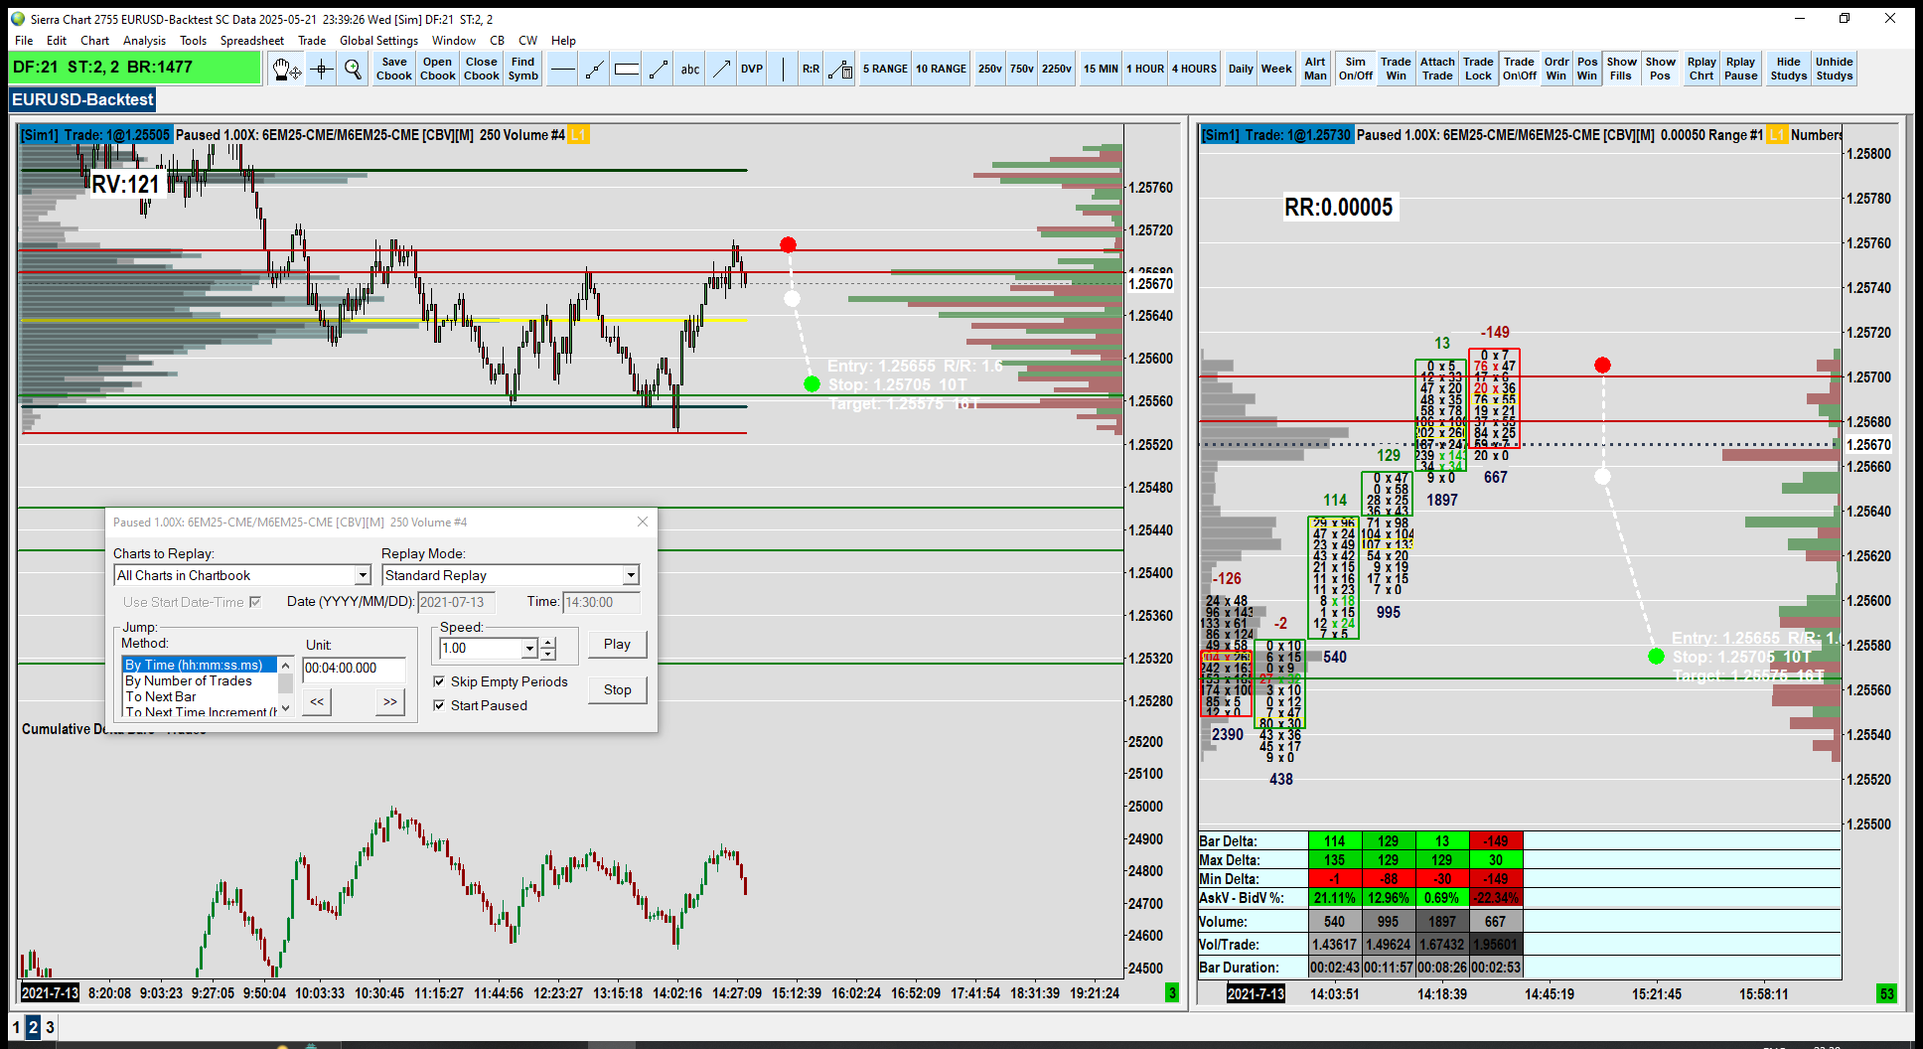Click the green target marker on range chart
The image size is (1923, 1049).
click(1656, 656)
